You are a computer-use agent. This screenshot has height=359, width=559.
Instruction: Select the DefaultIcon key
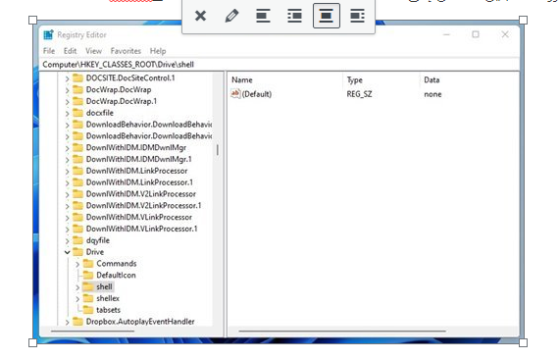point(116,276)
